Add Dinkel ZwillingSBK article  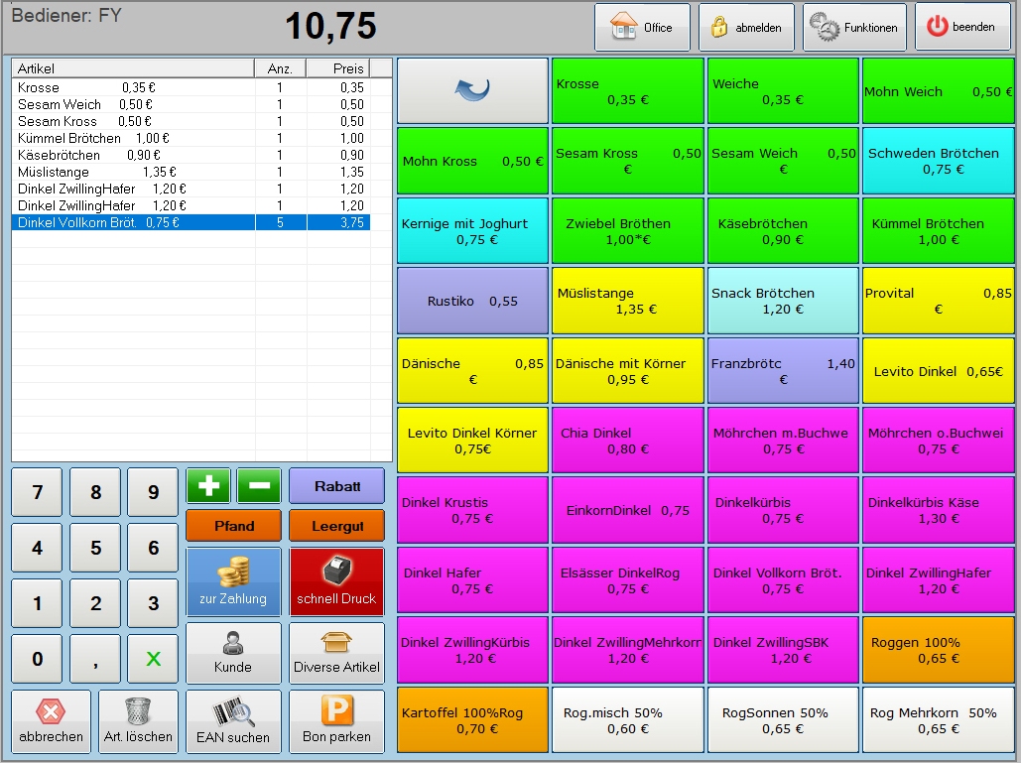click(x=783, y=650)
